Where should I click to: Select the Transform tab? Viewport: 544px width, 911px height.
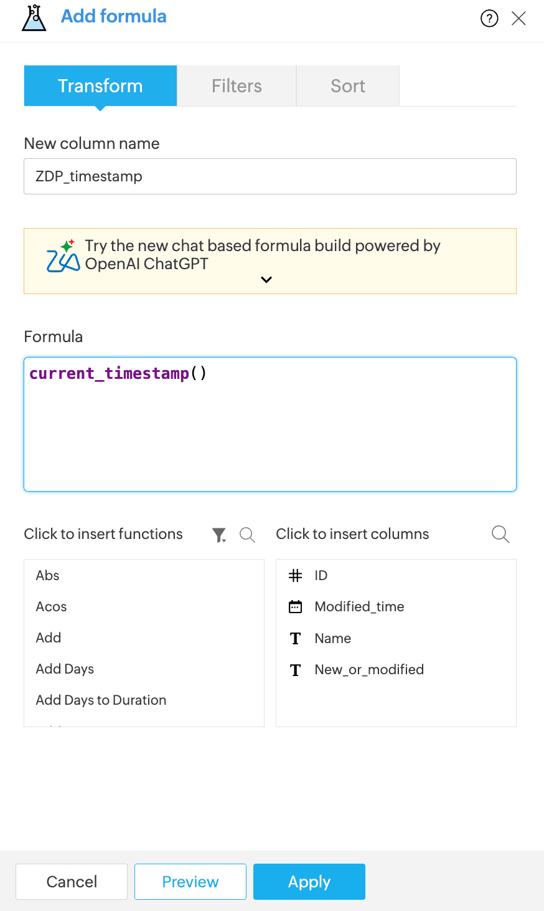pos(100,86)
